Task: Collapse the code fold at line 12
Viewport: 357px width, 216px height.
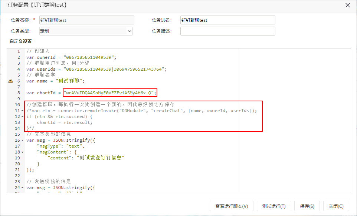Action: [23, 117]
